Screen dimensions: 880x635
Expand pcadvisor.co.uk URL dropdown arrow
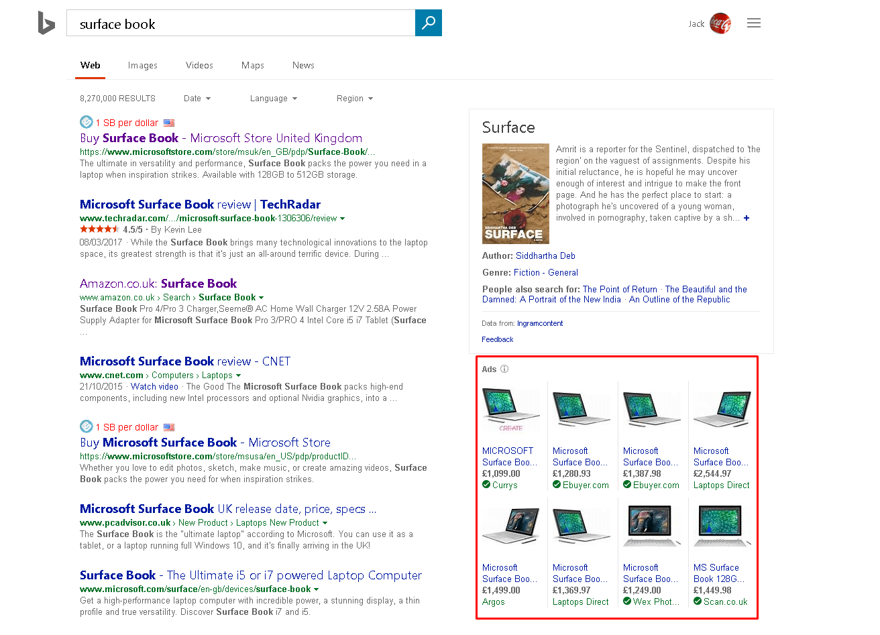pyautogui.click(x=325, y=523)
